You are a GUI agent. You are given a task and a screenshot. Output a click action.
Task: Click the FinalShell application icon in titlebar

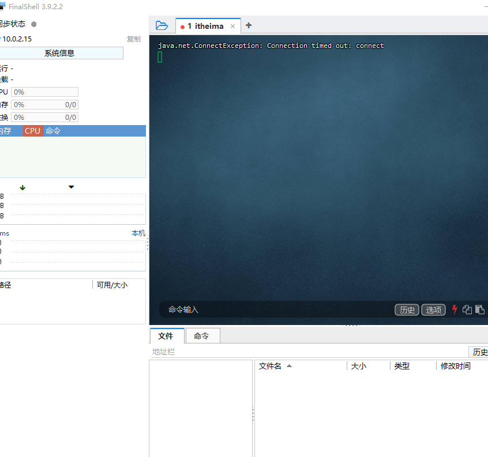pos(4,6)
